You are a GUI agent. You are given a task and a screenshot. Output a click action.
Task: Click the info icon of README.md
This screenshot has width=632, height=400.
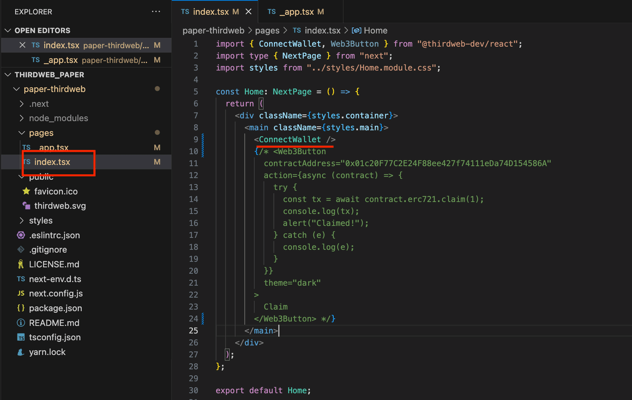pyautogui.click(x=21, y=323)
